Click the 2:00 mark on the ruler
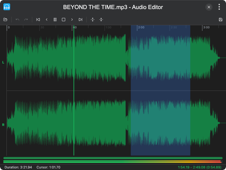 click(140, 27)
